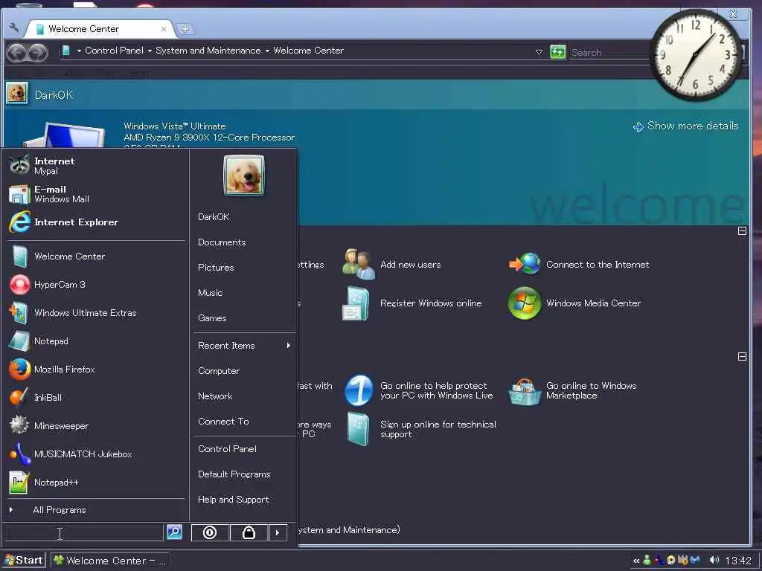Image resolution: width=762 pixels, height=571 pixels.
Task: Click the Search box in the Welcome Center window
Action: 610,53
